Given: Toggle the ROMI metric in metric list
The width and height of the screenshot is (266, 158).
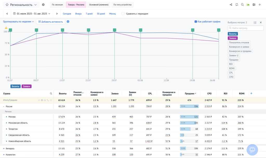Looking at the screenshot, I should pos(232,68).
